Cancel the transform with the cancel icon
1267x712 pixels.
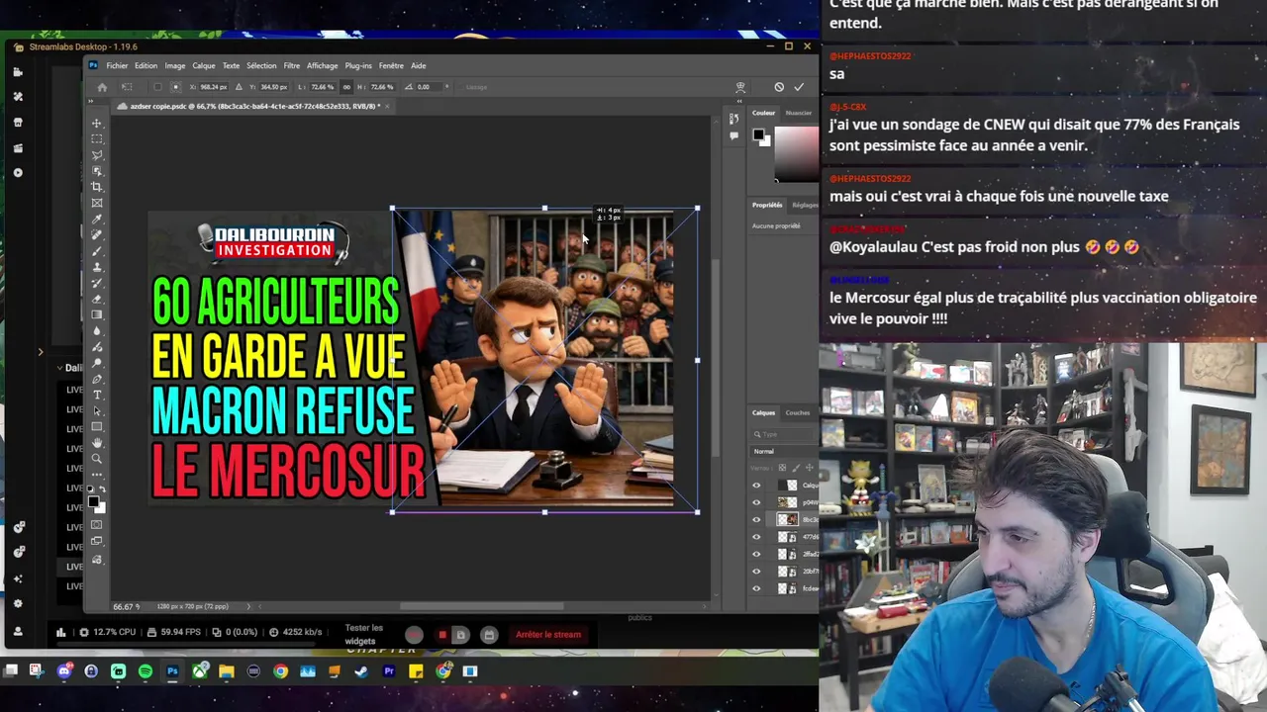click(x=779, y=87)
